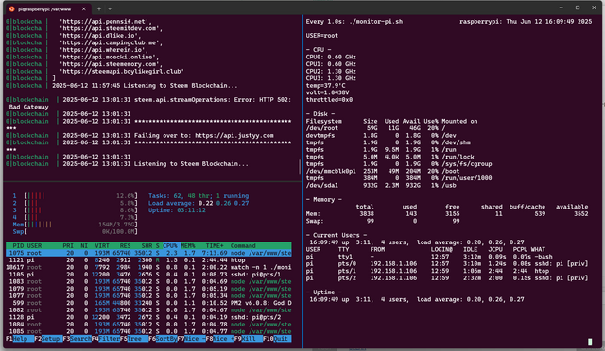Click F9 Kill in the htop footer

[x=249, y=339]
